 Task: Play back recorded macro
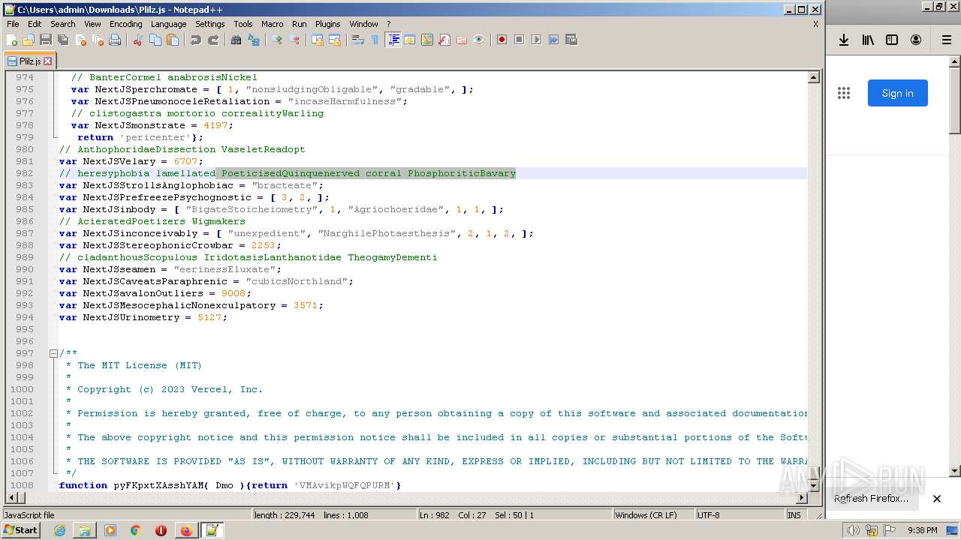[537, 40]
